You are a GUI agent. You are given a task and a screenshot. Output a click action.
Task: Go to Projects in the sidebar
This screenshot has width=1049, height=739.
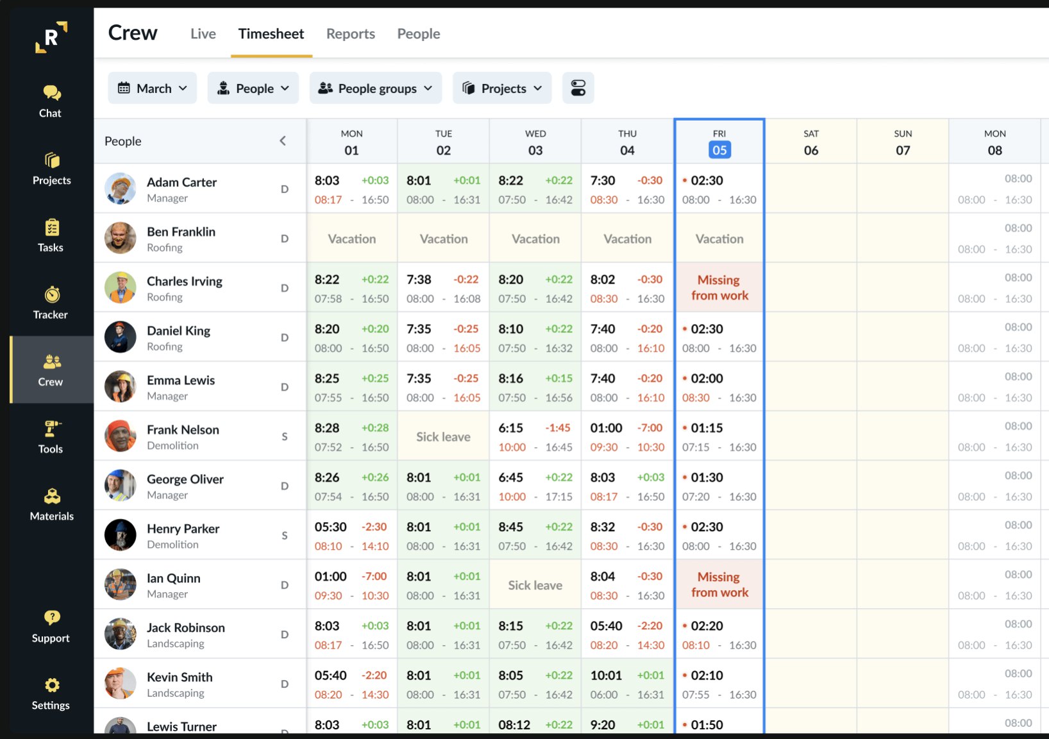51,169
